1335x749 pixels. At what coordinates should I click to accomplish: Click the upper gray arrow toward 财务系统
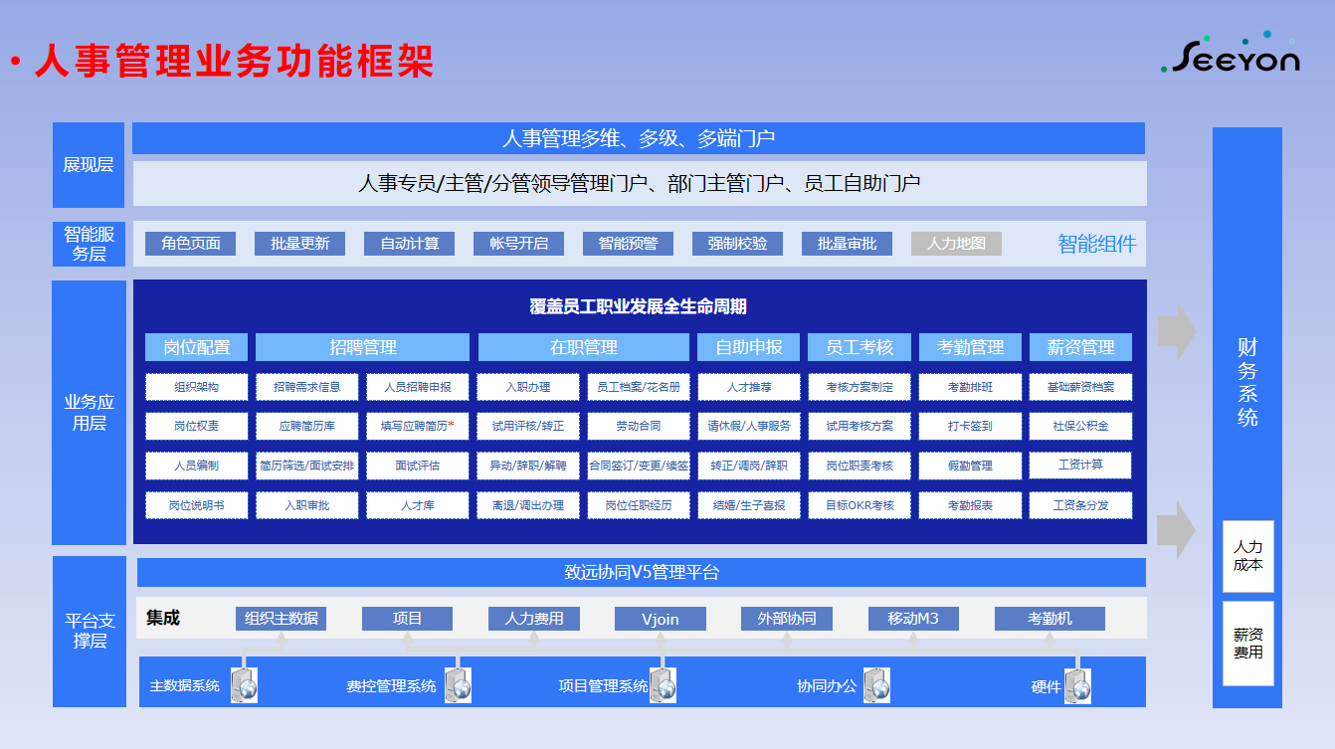point(1176,331)
